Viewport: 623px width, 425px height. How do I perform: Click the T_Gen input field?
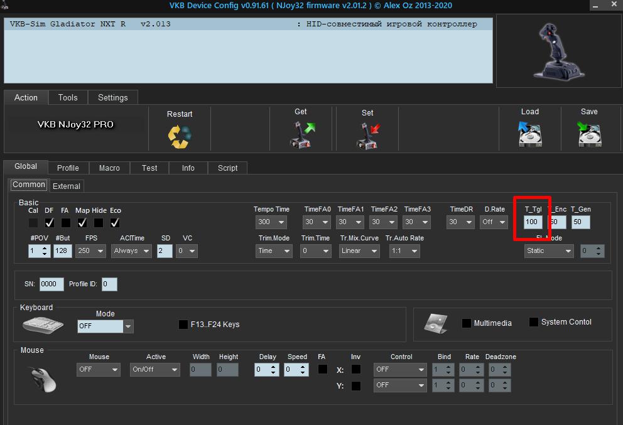[x=581, y=222]
